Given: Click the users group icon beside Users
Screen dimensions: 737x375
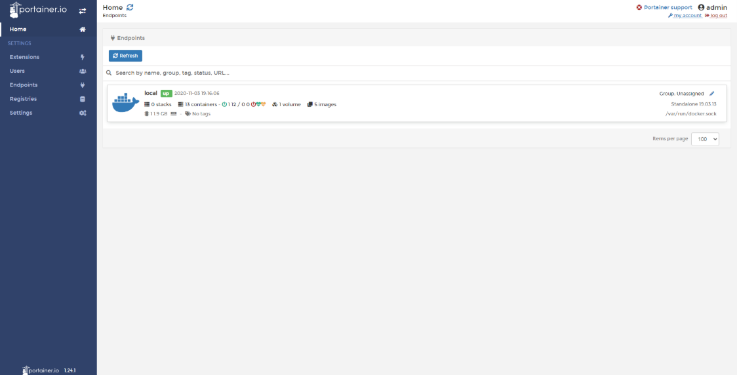Looking at the screenshot, I should (83, 71).
